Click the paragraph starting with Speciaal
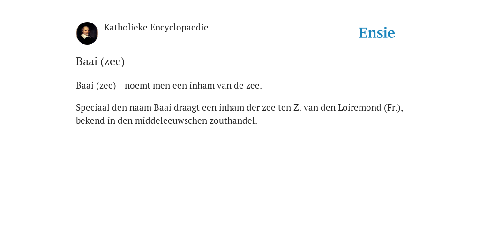The width and height of the screenshot is (480, 240). click(x=240, y=114)
